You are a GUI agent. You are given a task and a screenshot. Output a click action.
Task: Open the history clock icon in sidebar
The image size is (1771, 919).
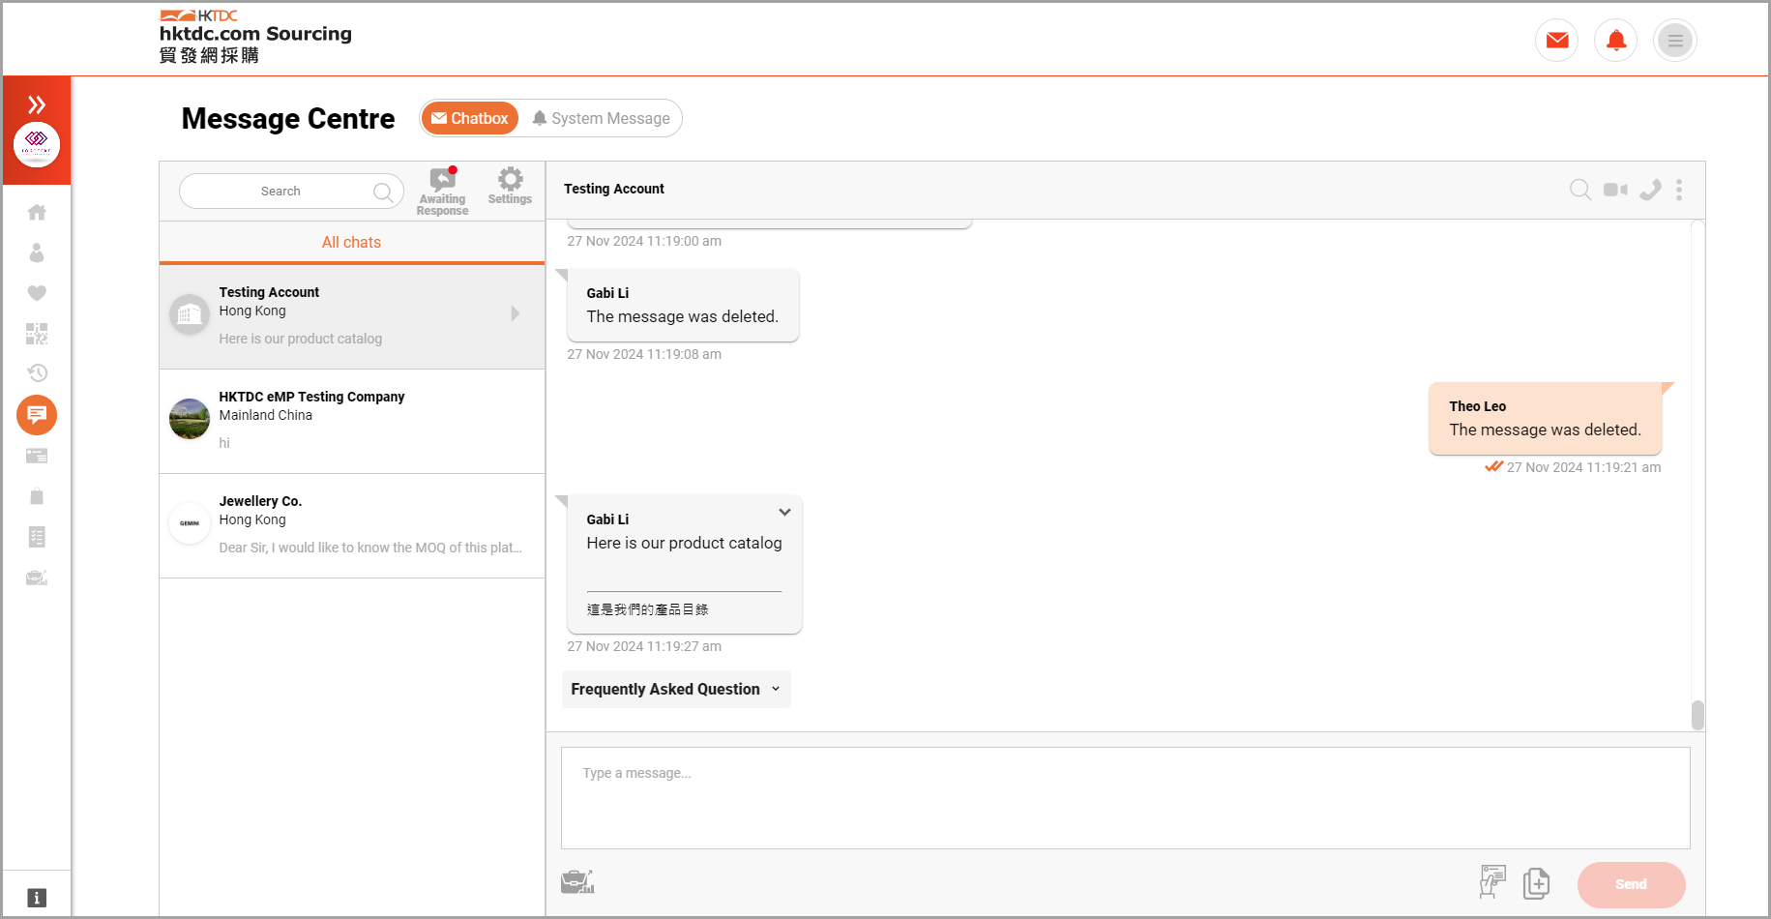pos(37,373)
